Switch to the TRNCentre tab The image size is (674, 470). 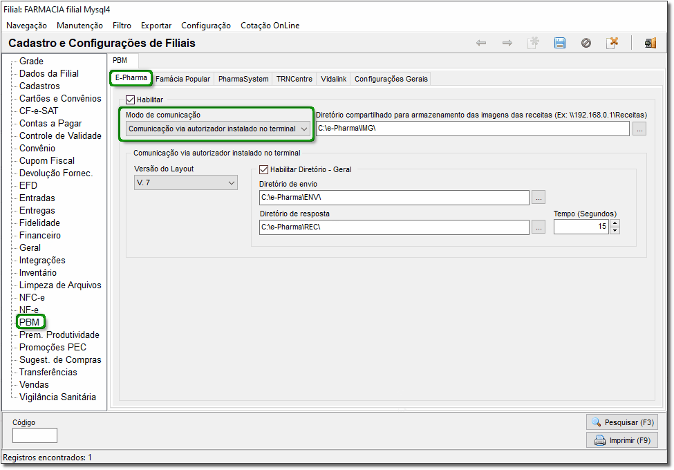tap(294, 79)
